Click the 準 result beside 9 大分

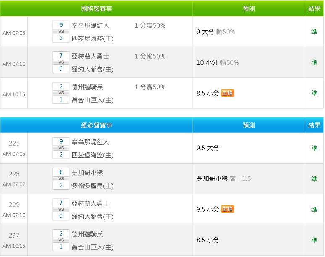point(314,32)
